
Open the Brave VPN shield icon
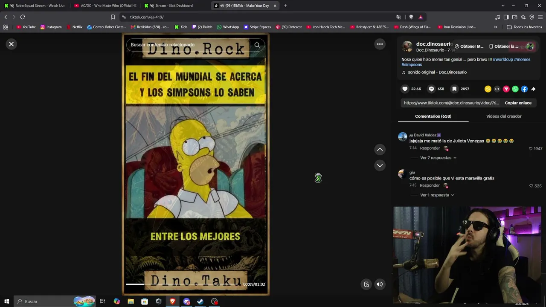(x=532, y=17)
